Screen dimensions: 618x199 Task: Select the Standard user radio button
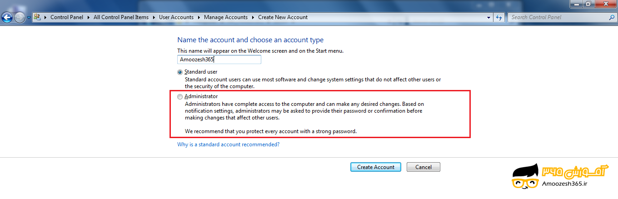coord(180,72)
